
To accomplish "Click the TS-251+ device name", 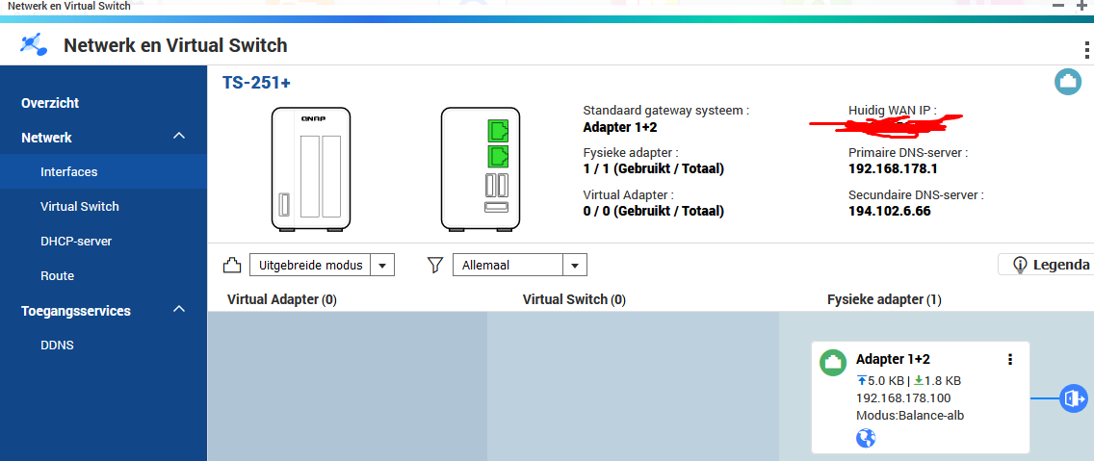I will coord(256,83).
